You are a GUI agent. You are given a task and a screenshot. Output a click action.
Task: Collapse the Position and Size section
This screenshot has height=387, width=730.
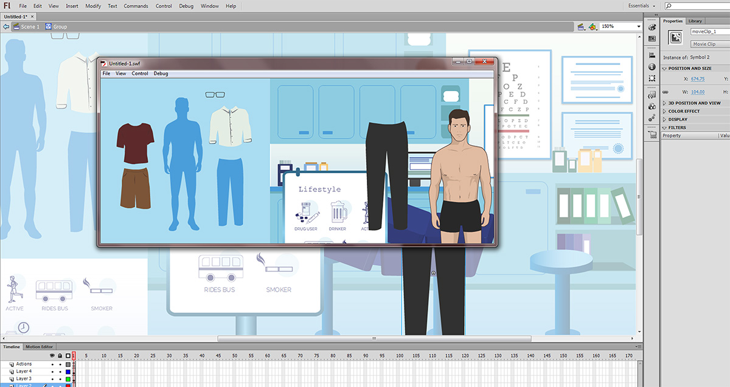click(664, 69)
